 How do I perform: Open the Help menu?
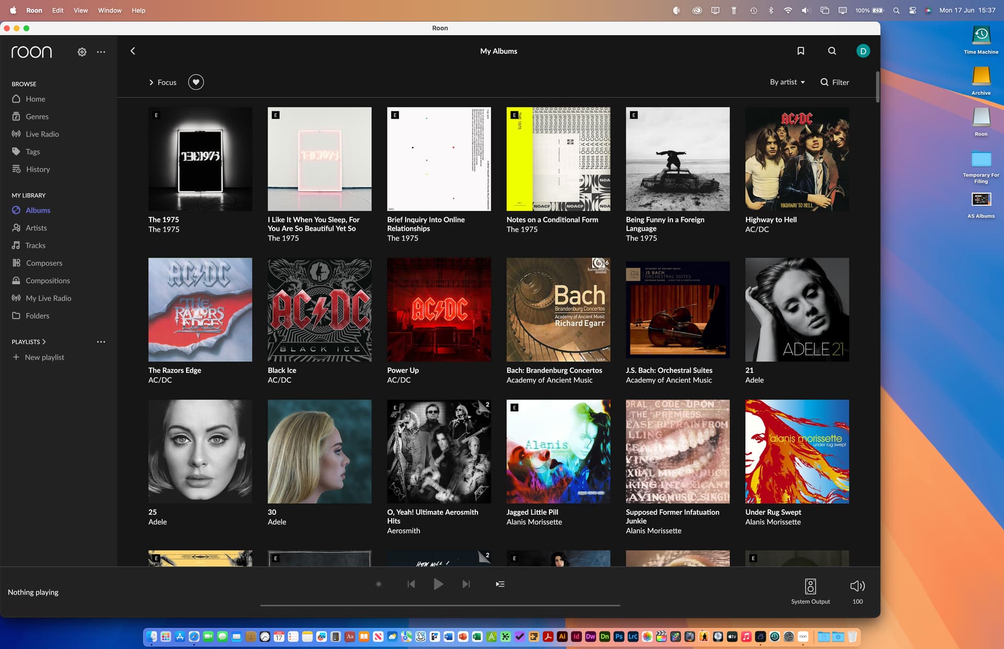pos(139,10)
